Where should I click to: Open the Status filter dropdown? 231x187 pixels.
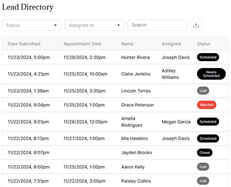(x=31, y=25)
